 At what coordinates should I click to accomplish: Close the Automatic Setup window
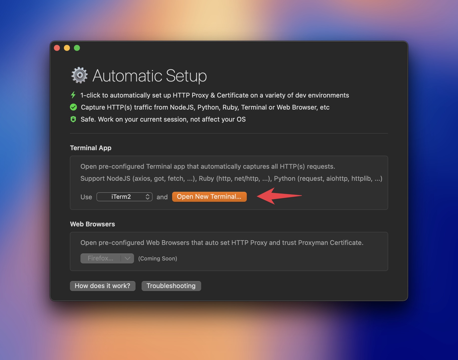click(57, 48)
